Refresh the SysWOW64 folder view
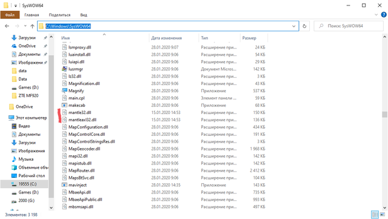 pyautogui.click(x=304, y=26)
